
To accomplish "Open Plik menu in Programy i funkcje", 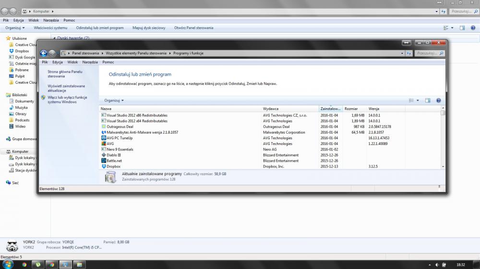I will pos(45,62).
